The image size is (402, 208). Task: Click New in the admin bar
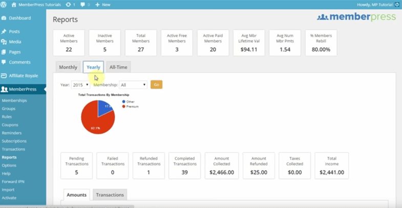(106, 5)
